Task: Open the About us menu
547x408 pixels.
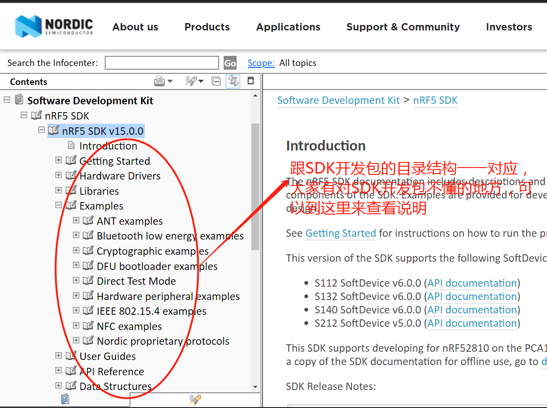Action: click(135, 27)
